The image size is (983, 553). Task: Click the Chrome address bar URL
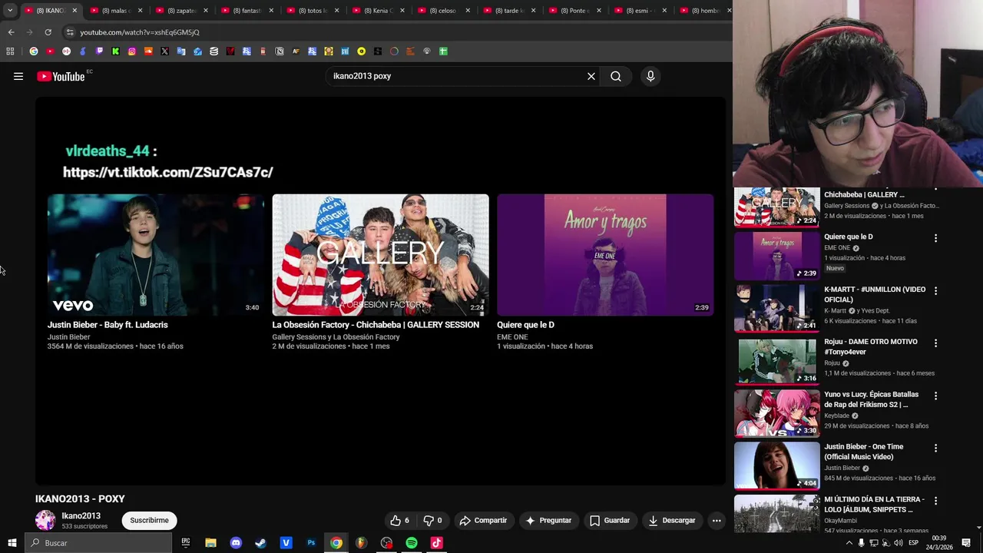point(140,32)
